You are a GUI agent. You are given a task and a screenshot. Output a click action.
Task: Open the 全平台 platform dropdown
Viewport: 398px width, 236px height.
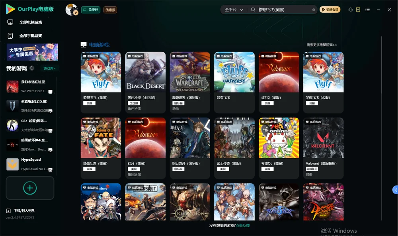coord(234,10)
